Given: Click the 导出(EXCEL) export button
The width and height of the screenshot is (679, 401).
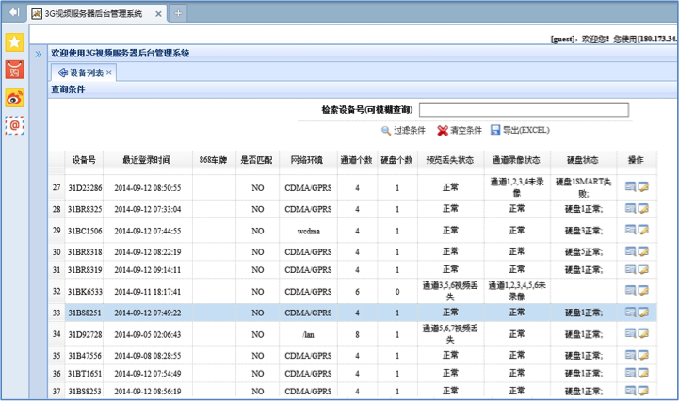Looking at the screenshot, I should tap(520, 130).
